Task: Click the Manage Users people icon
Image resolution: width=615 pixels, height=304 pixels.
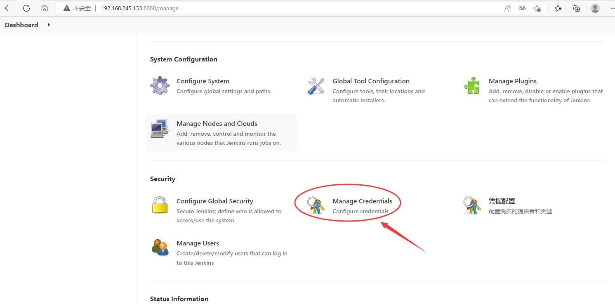Action: [160, 247]
